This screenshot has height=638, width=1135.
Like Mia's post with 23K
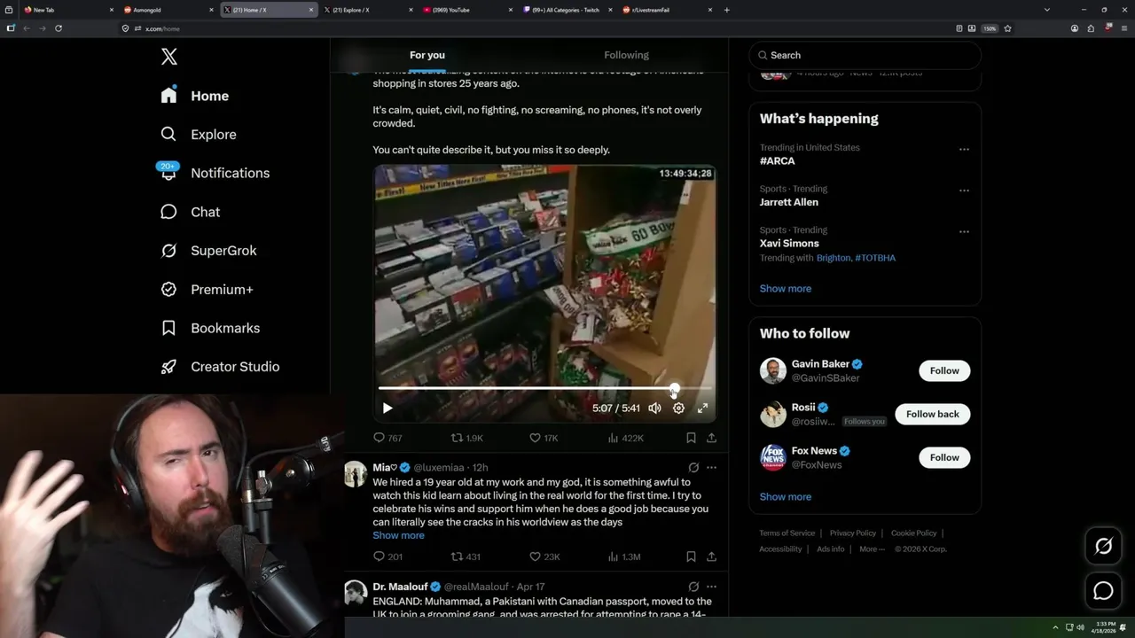(x=544, y=556)
